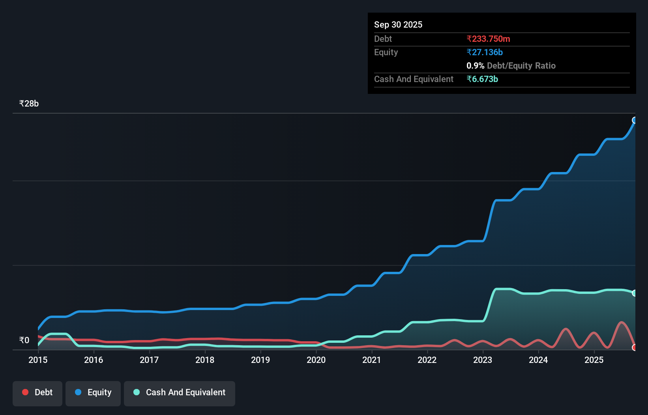
Task: Select the red Debt endpoint marker on chart
Action: [635, 348]
